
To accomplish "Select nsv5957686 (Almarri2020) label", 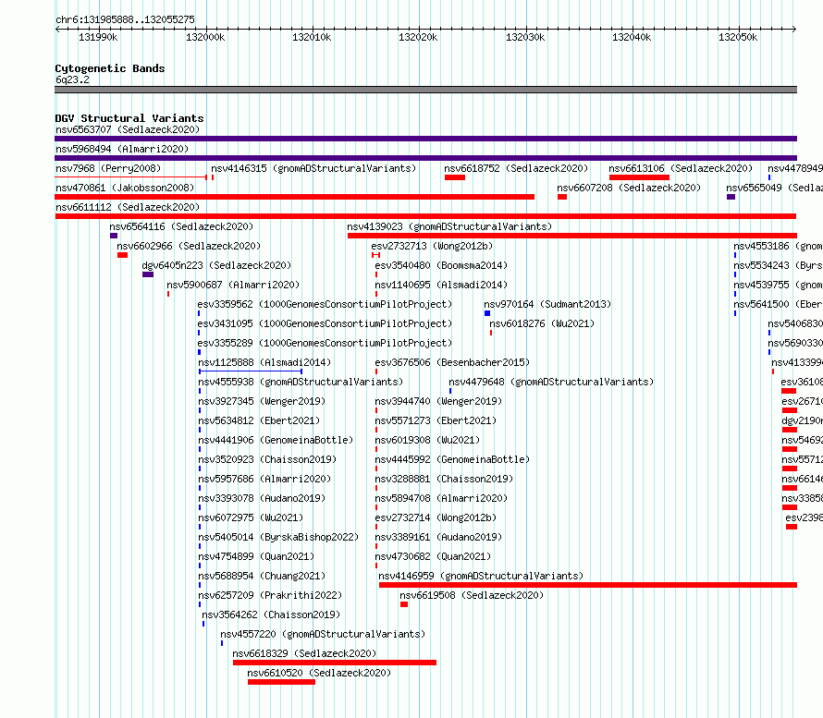I will click(x=264, y=479).
